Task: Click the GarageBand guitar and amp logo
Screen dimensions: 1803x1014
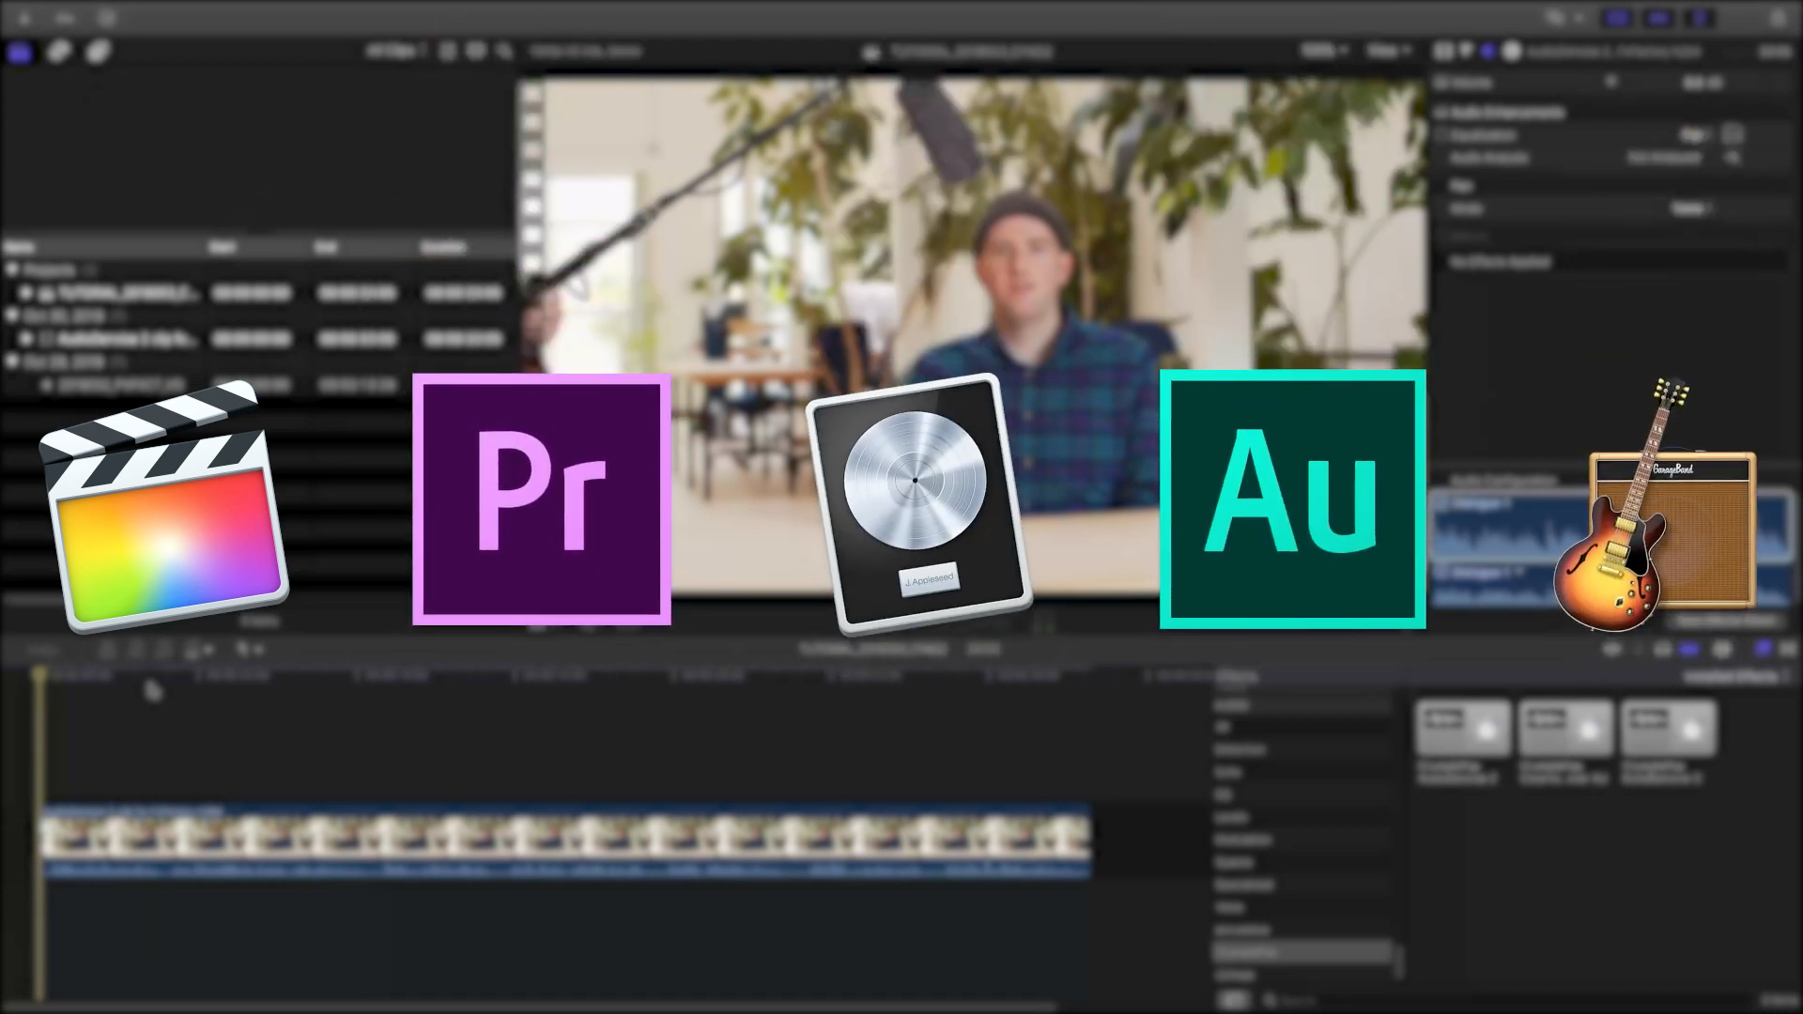Action: 1656,505
